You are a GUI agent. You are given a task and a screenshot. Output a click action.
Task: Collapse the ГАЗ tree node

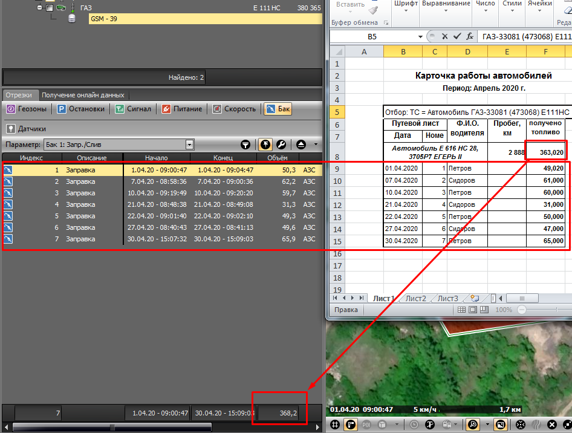coord(40,7)
